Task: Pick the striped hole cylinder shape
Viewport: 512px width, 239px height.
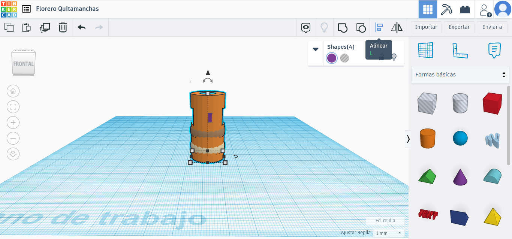Action: (460, 103)
